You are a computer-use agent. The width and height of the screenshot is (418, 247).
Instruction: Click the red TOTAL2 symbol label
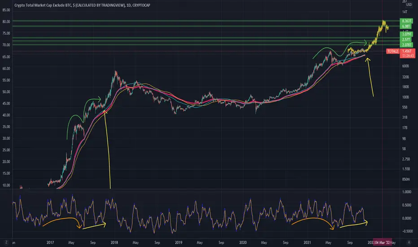[x=392, y=51]
